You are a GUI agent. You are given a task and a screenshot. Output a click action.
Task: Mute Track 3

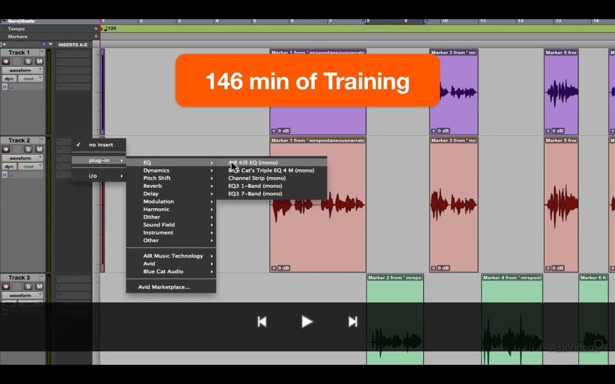(x=39, y=286)
